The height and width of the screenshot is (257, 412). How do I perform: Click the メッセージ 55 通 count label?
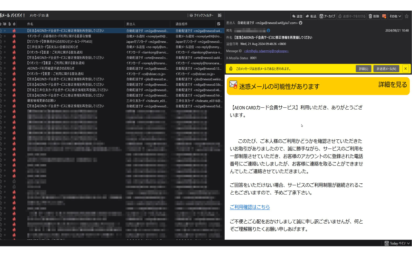39,15
